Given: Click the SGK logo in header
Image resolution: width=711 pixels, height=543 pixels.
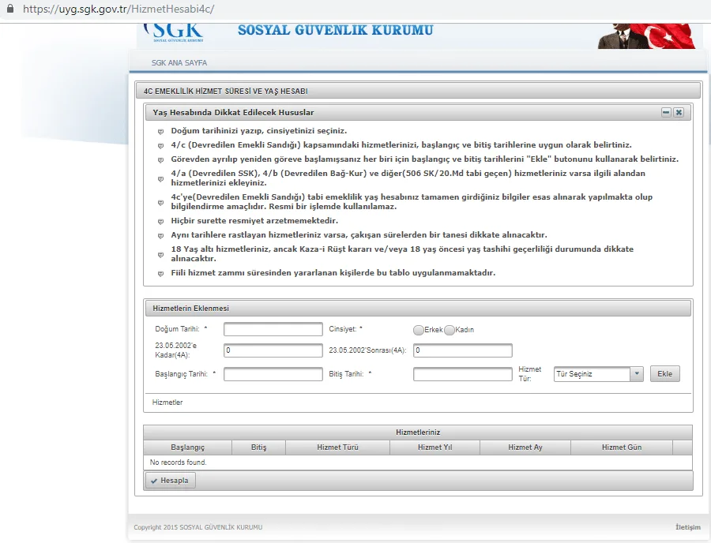Looking at the screenshot, I should 174,32.
